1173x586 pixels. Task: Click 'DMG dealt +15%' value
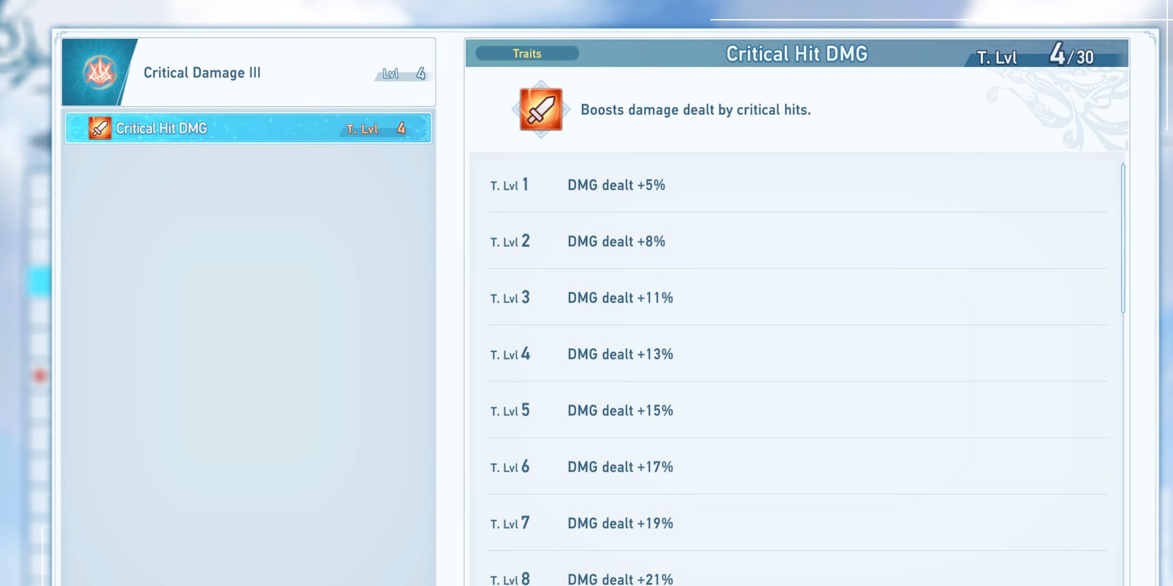620,410
